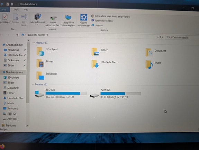The width and height of the screenshot is (199, 150).
Task: Select the Hämtade filer folder
Action: click(x=104, y=64)
